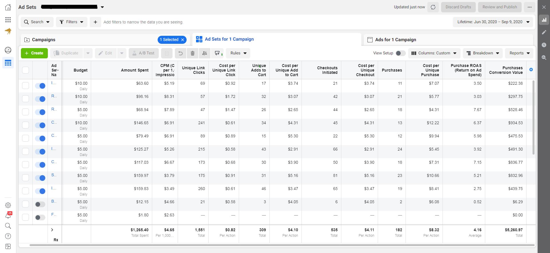The width and height of the screenshot is (550, 253).
Task: Open the Filters dropdown
Action: click(x=72, y=22)
